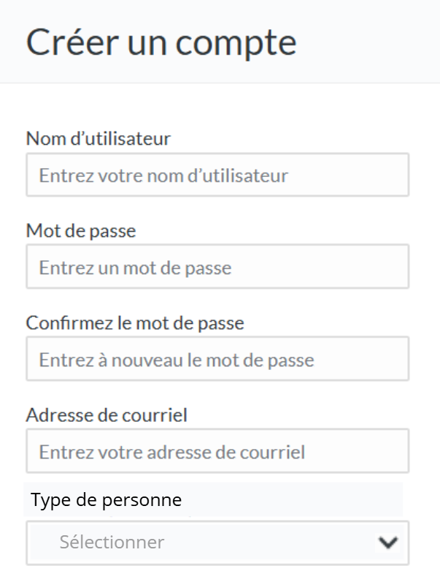Click the Mot de passe label

click(81, 230)
